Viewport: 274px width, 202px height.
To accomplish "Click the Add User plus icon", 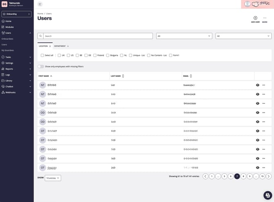I will coord(255,18).
